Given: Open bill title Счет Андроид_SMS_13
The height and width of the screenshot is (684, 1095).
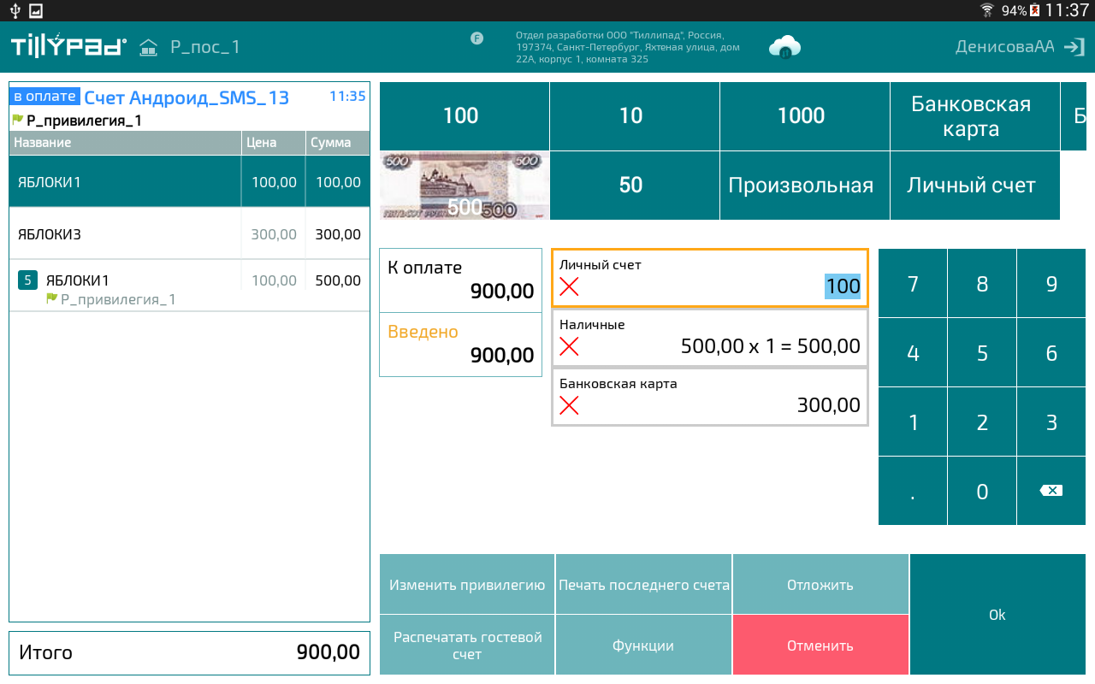Looking at the screenshot, I should (x=186, y=97).
